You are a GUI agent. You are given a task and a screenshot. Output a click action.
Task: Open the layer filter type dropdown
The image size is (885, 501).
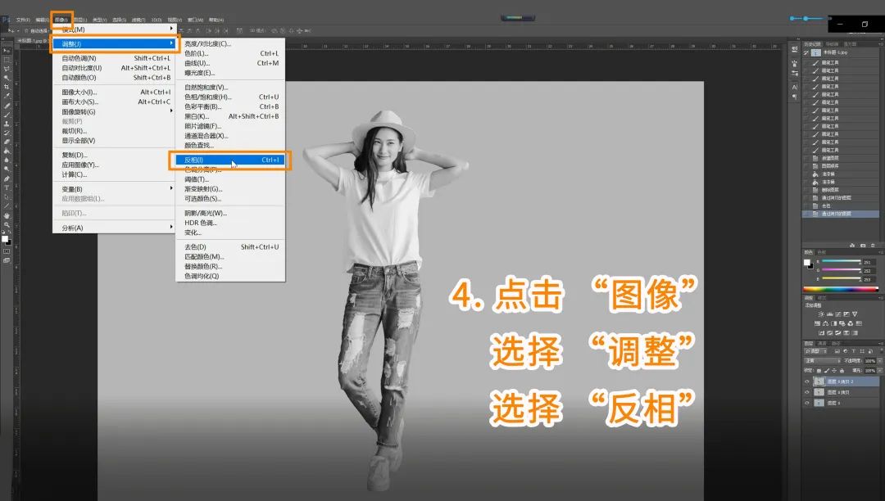coord(815,351)
